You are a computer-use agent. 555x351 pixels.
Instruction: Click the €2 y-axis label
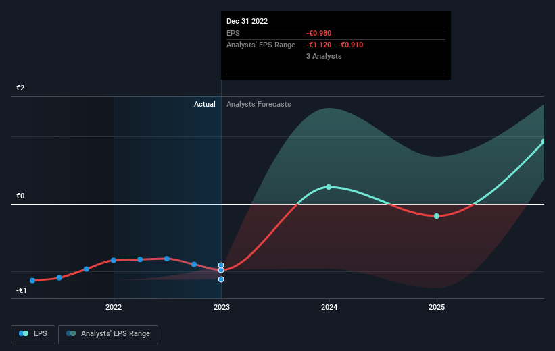pos(20,88)
